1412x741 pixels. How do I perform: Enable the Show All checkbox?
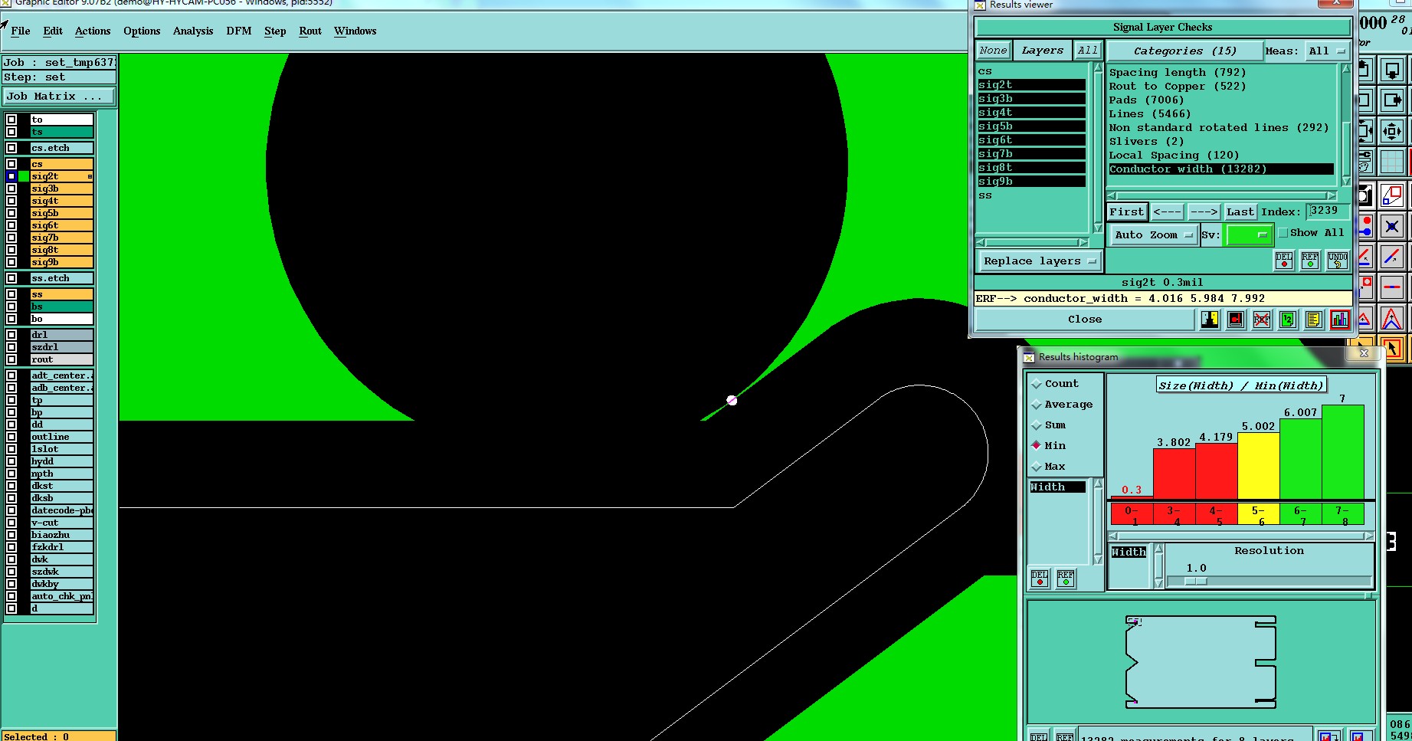click(1283, 233)
